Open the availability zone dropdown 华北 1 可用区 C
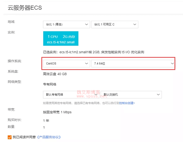 tap(115, 25)
